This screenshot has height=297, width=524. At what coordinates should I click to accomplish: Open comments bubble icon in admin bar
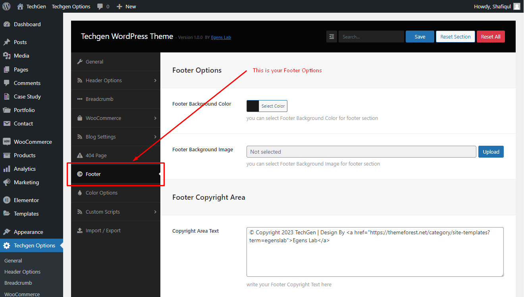[x=100, y=7]
